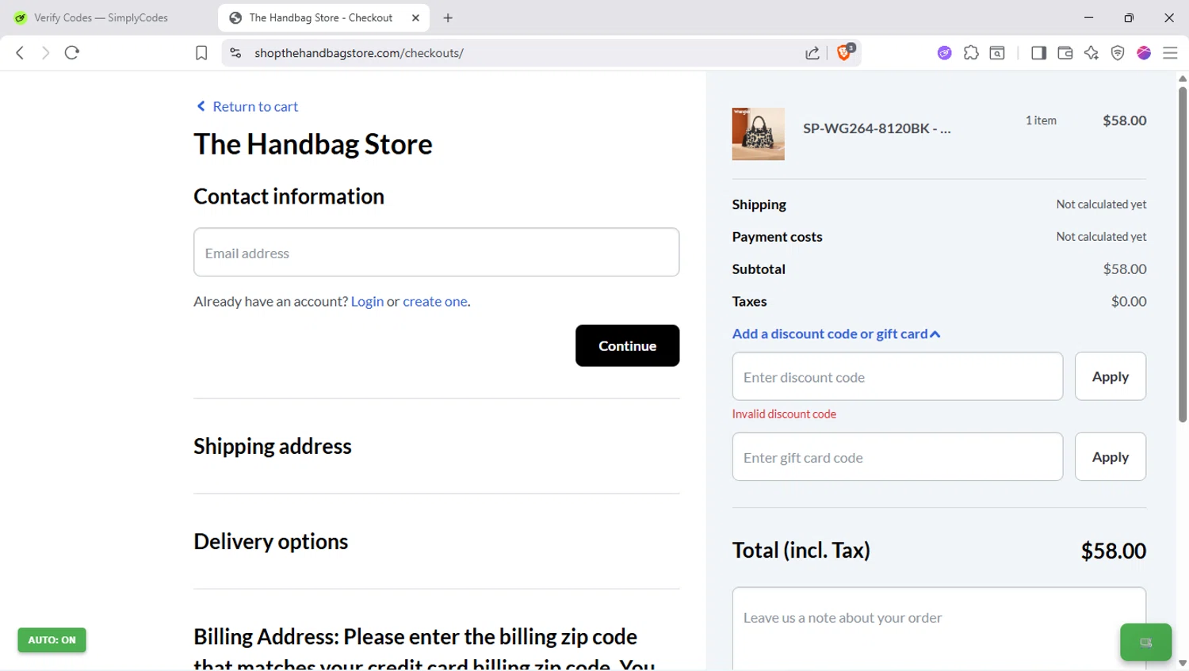The width and height of the screenshot is (1189, 671).
Task: Open the profile avatar icon
Action: coord(1144,53)
